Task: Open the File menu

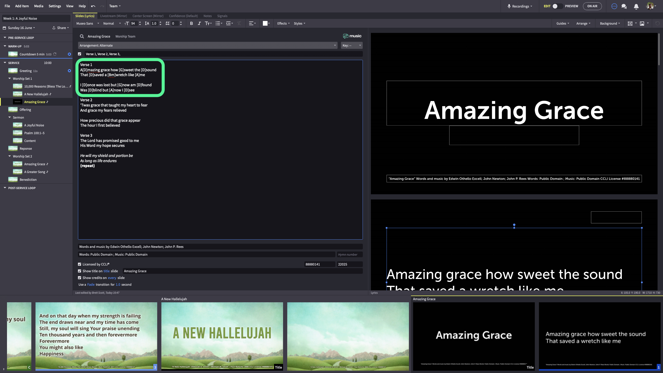Action: coord(7,6)
